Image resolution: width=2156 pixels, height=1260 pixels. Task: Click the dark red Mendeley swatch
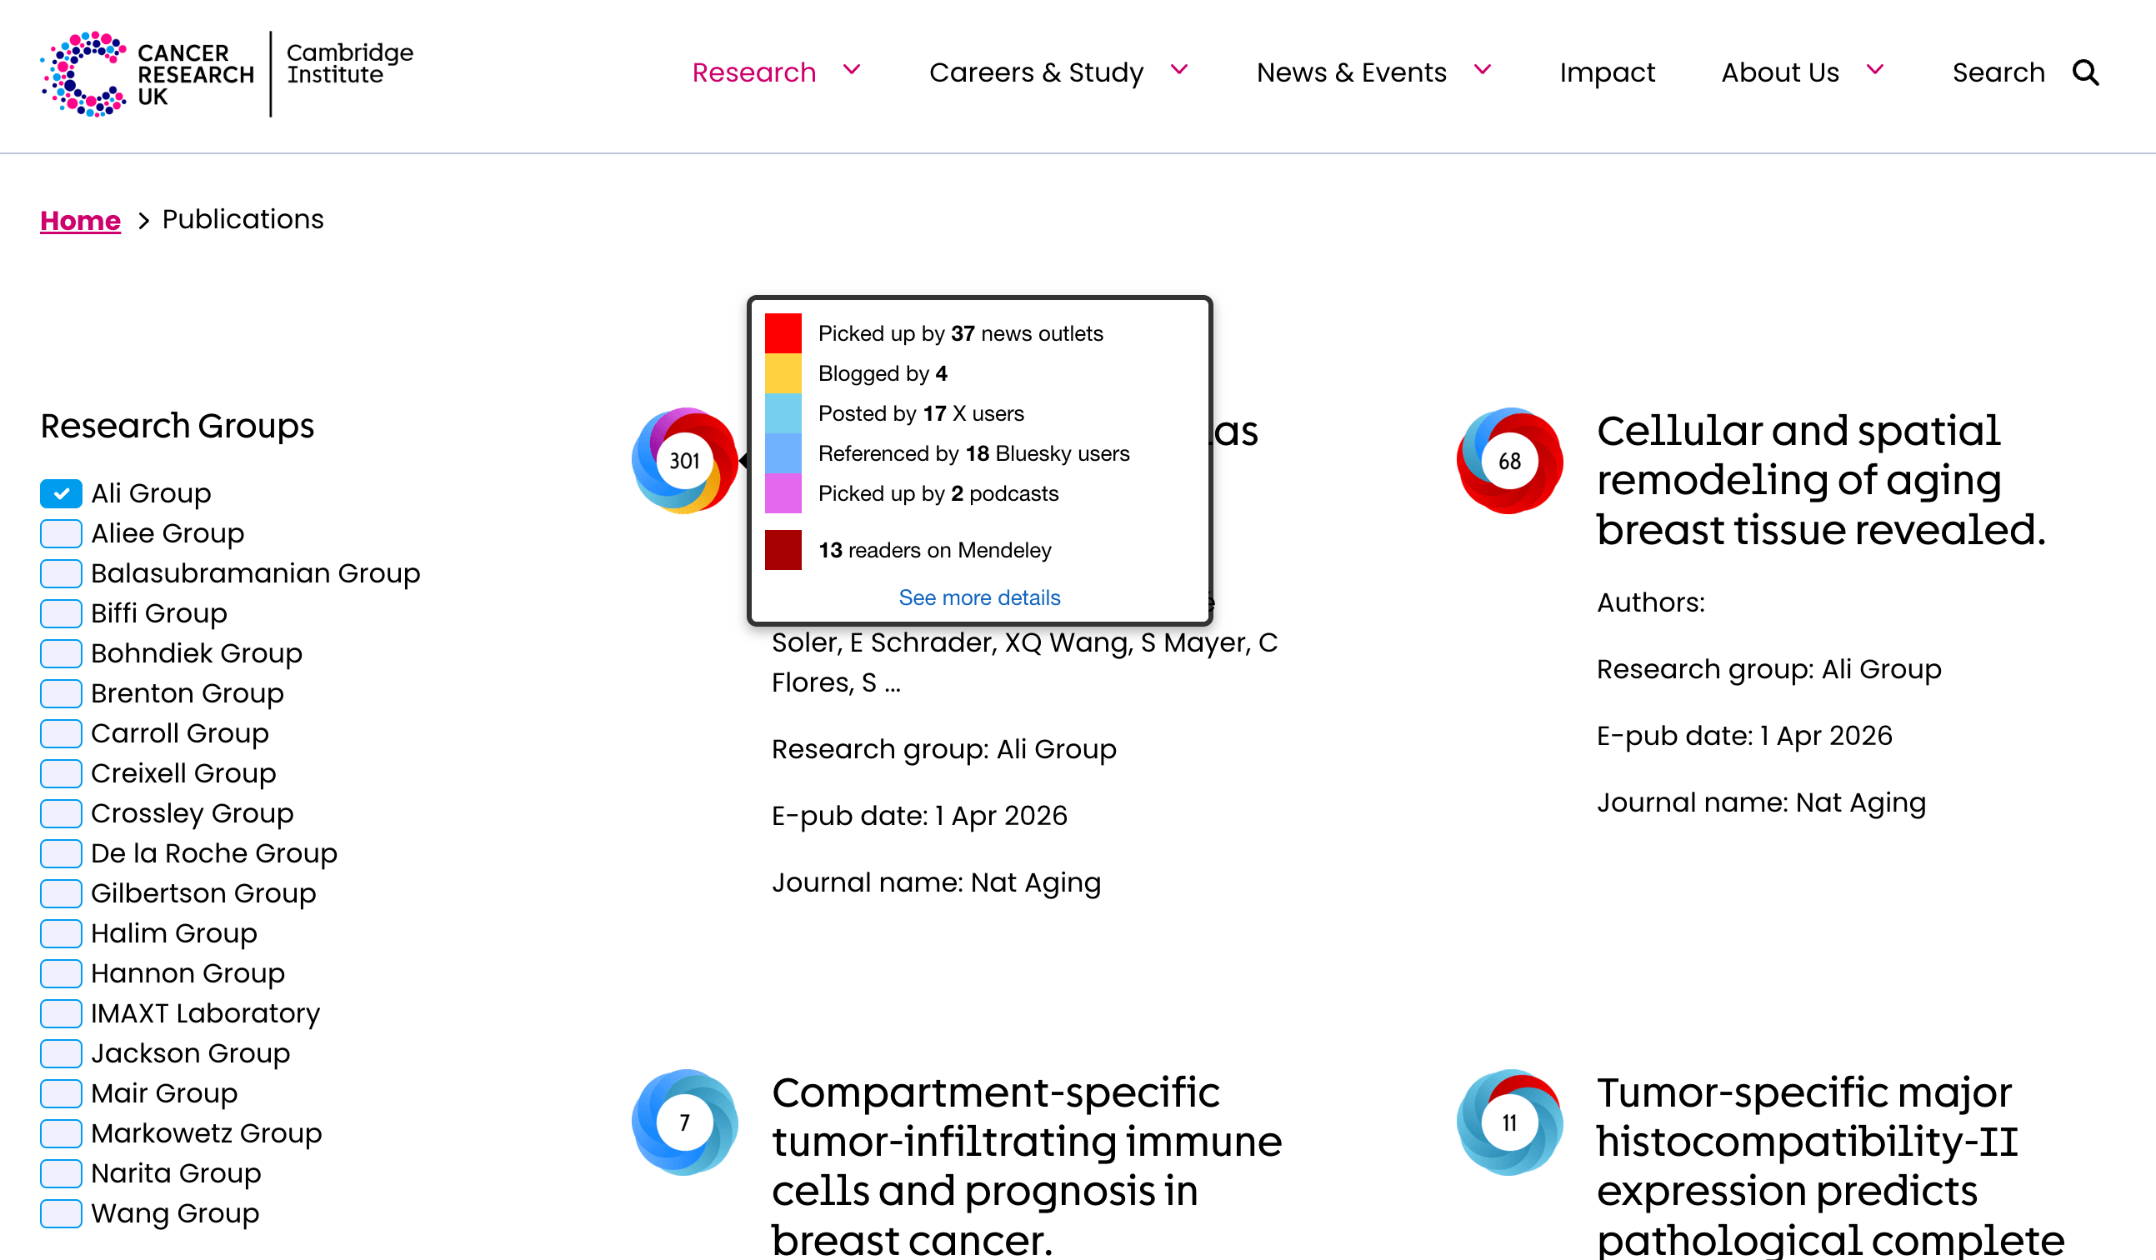coord(783,550)
